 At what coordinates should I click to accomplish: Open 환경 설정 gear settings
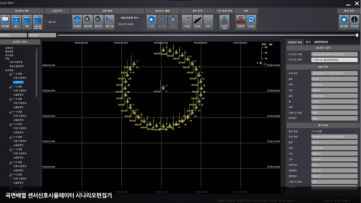point(344,22)
